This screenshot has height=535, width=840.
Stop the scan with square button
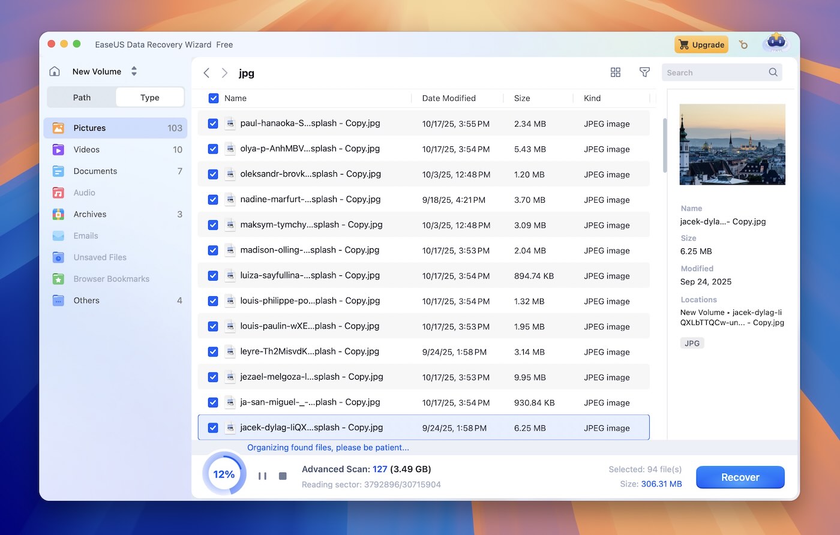click(x=283, y=476)
